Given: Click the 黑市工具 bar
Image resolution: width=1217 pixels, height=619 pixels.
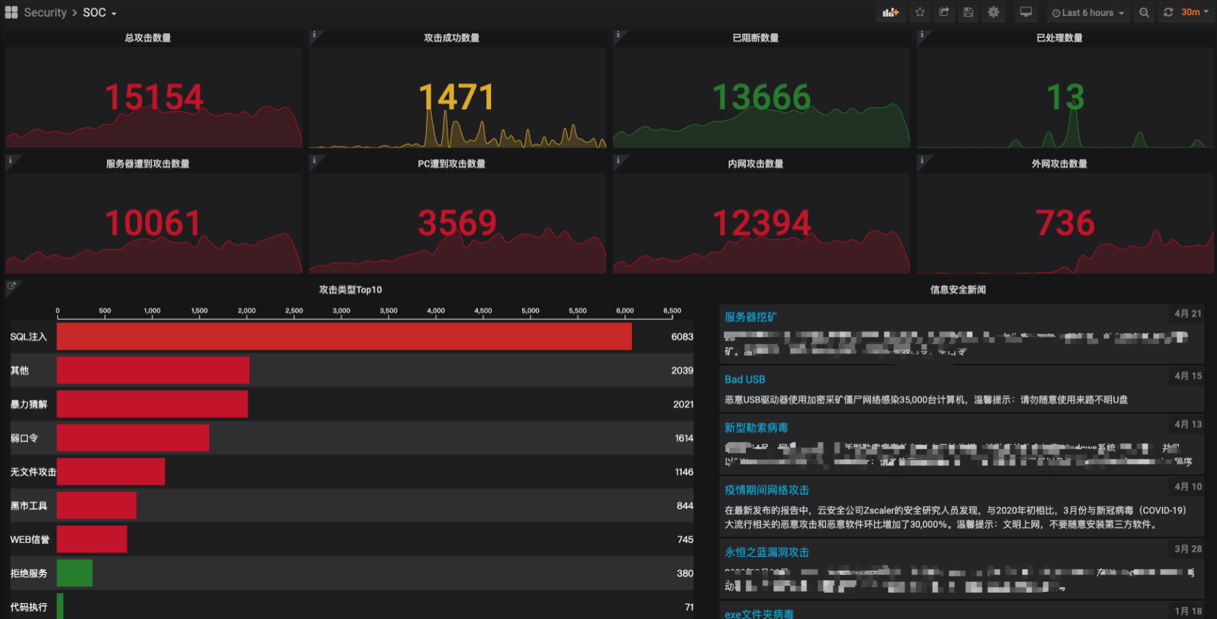Looking at the screenshot, I should tap(97, 506).
